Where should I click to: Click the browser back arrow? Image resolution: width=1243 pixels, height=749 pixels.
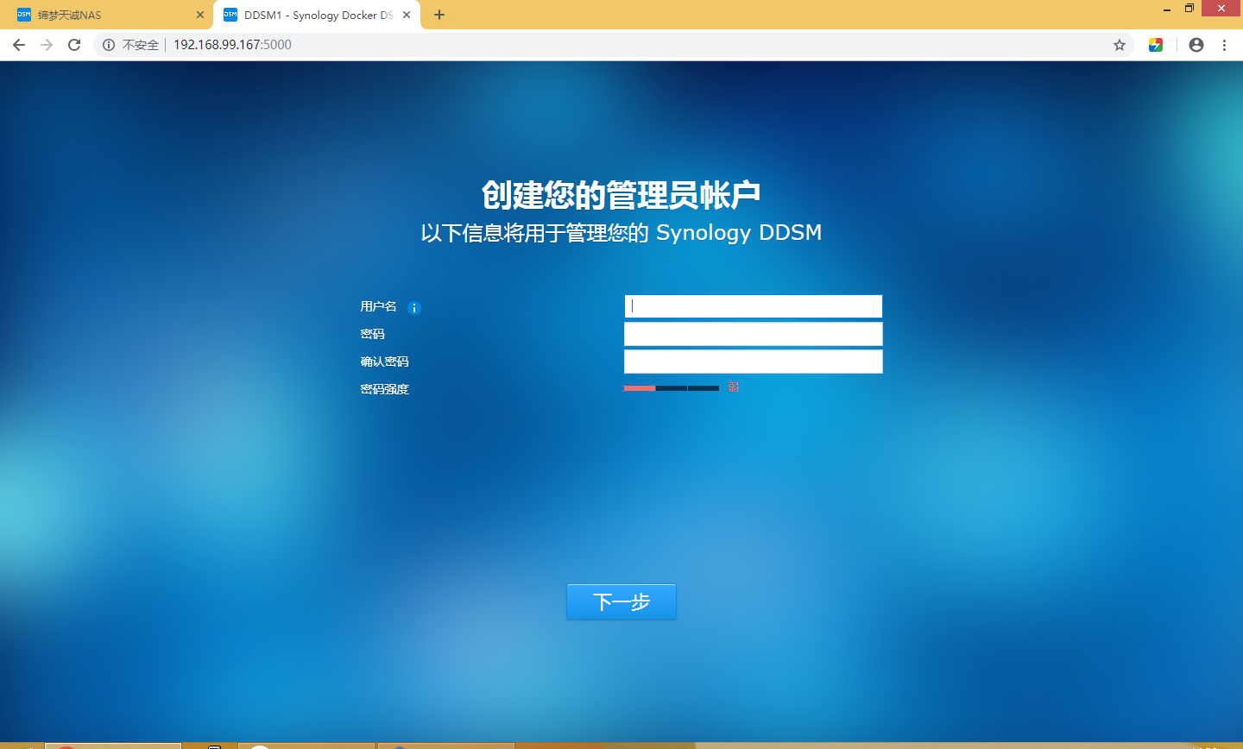pos(18,45)
